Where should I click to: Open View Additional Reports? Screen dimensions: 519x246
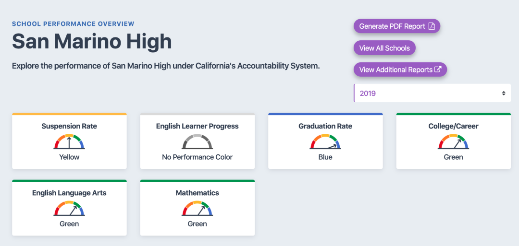(400, 70)
